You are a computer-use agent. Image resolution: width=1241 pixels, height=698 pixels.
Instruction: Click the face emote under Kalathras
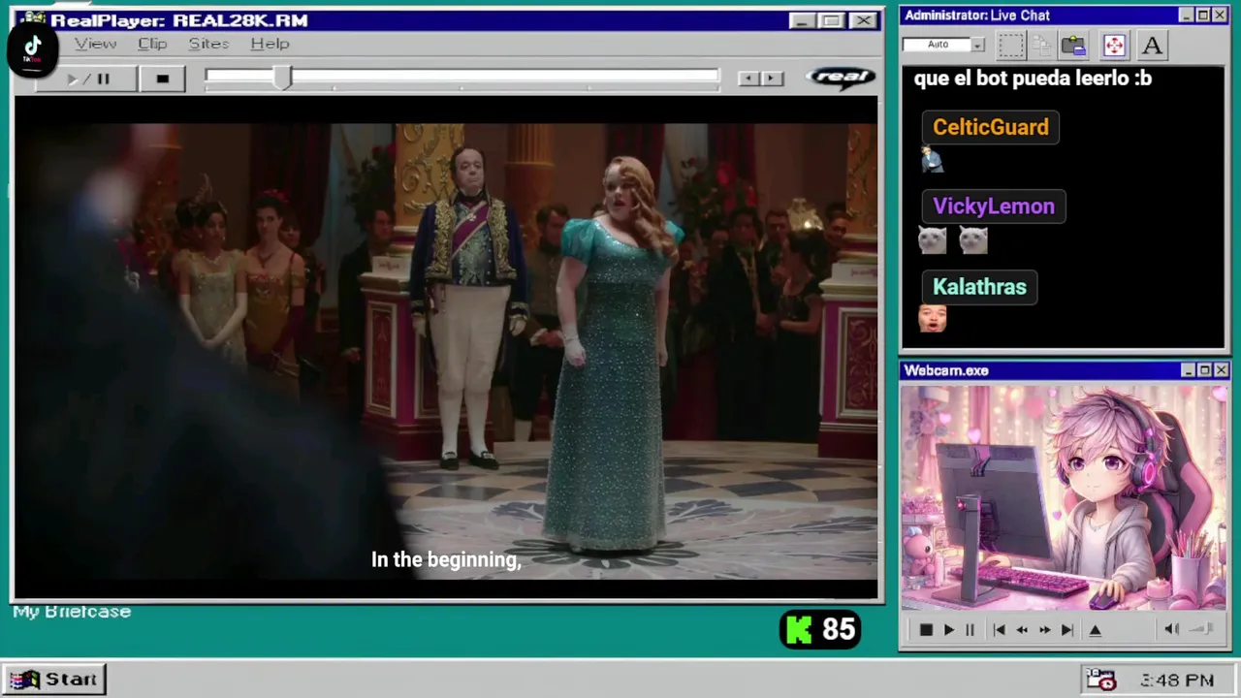click(933, 319)
